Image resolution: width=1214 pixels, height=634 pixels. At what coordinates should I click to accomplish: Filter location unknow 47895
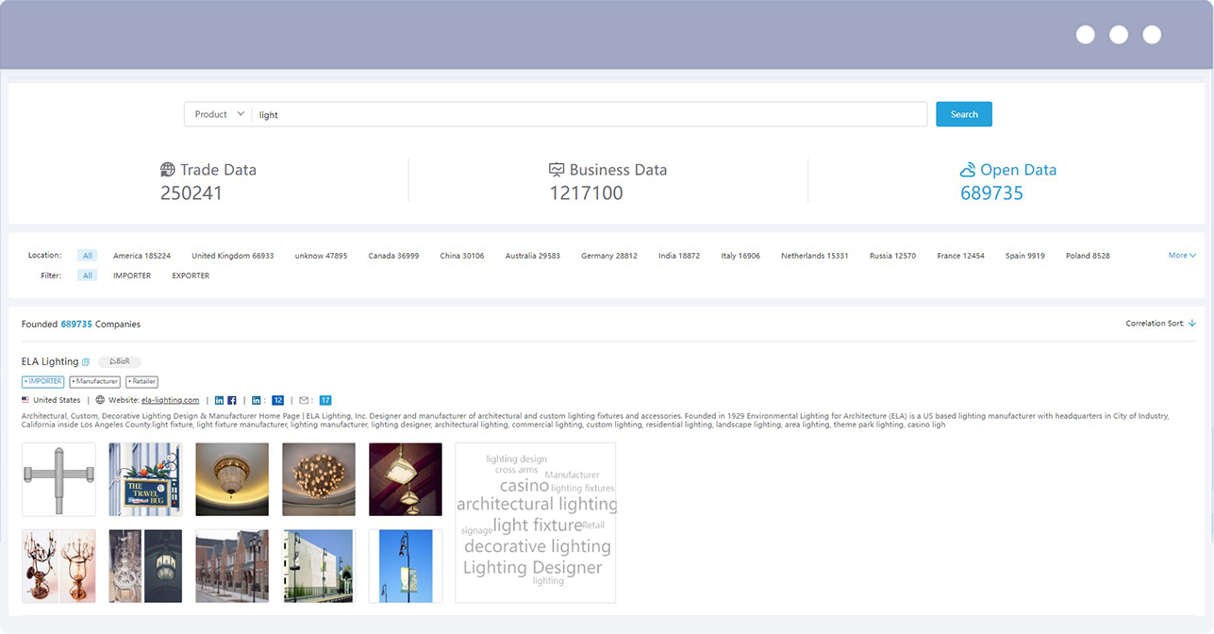pos(321,256)
